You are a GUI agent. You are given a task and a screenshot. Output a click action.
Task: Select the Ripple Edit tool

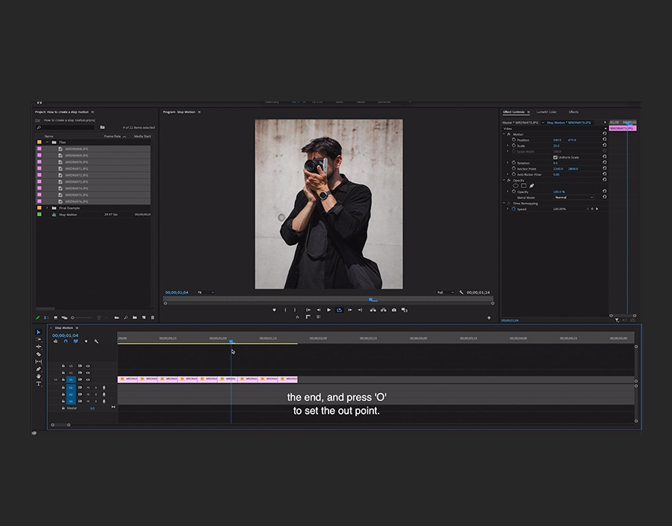tap(39, 347)
